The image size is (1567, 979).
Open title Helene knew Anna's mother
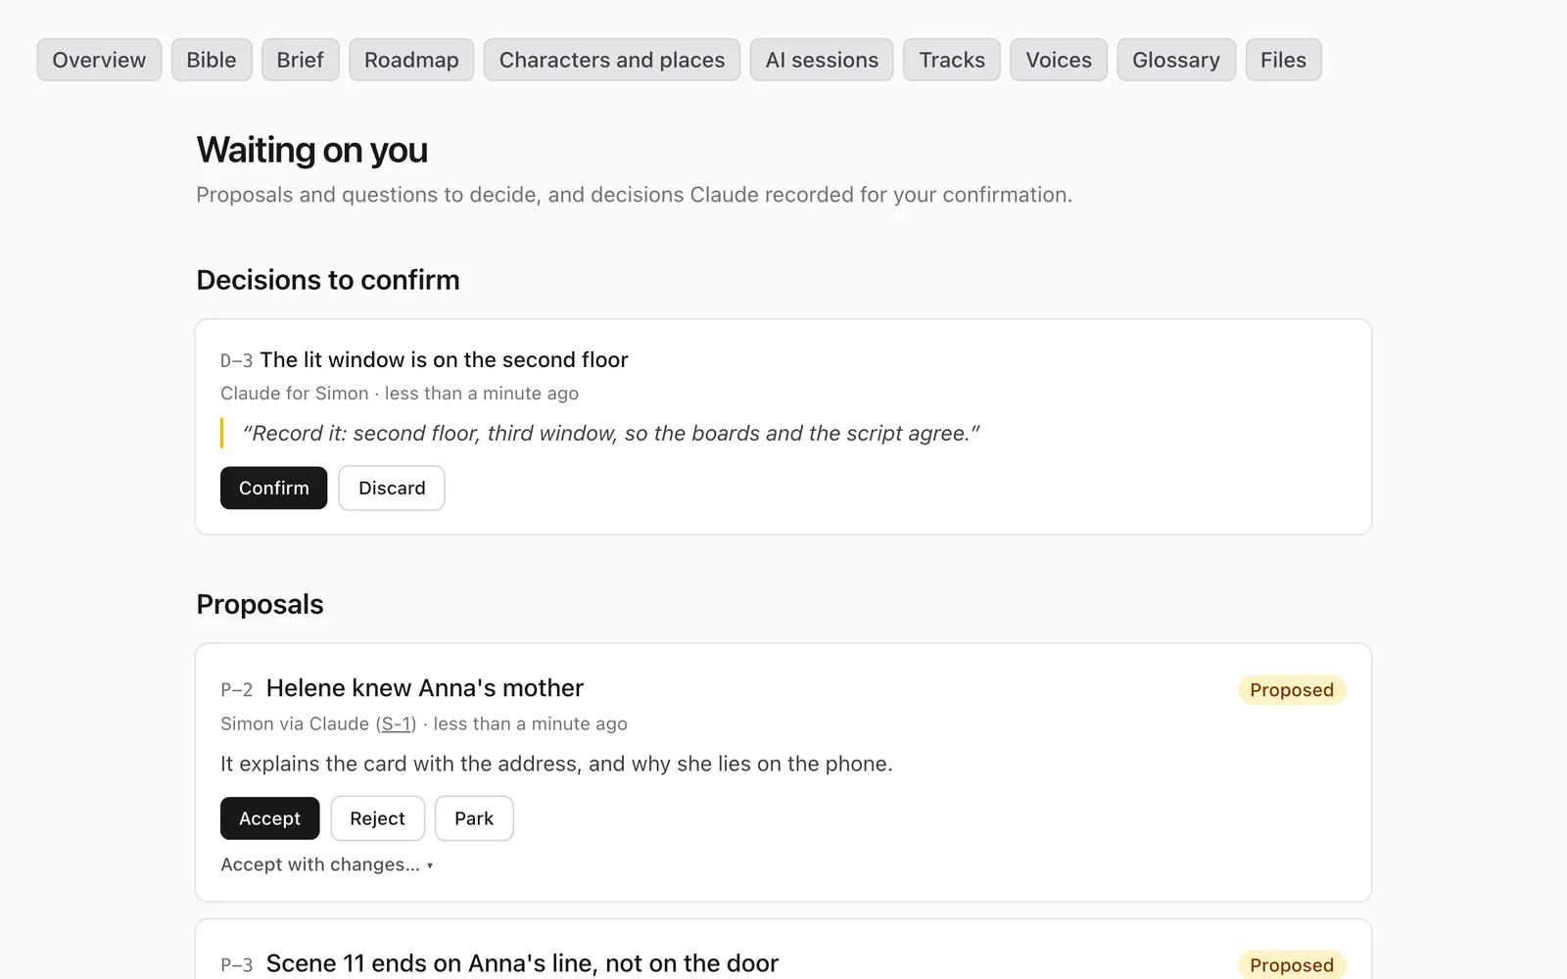[424, 688]
